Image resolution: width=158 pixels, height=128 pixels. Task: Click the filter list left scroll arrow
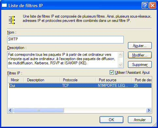(10, 110)
